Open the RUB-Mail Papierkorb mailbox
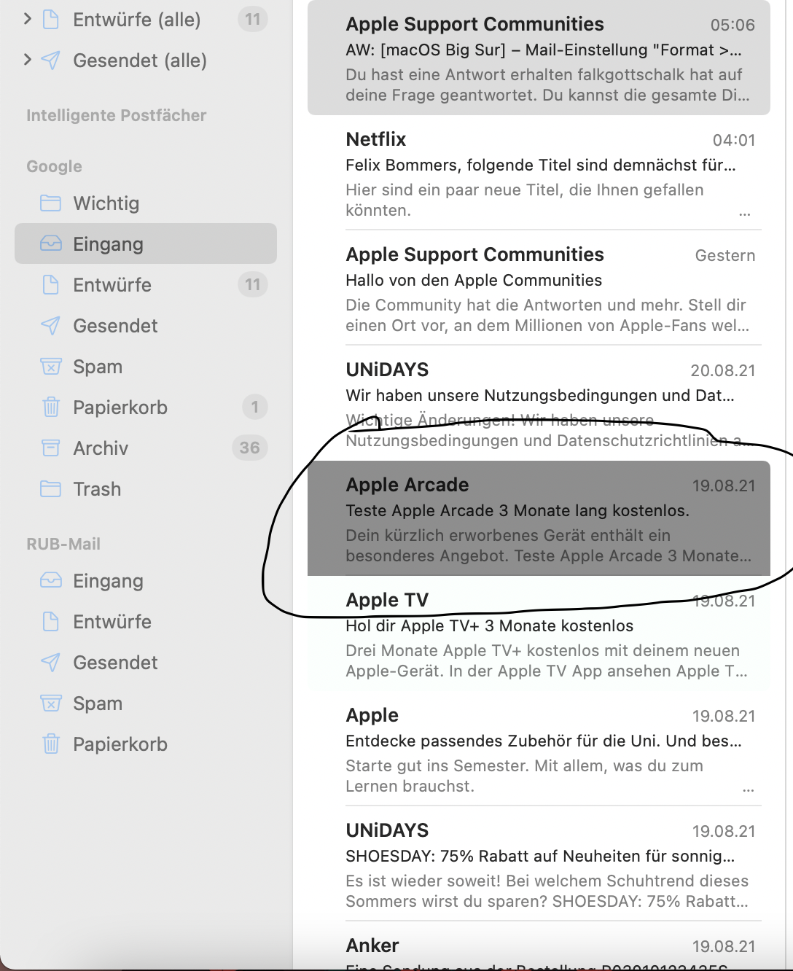 coord(146,744)
